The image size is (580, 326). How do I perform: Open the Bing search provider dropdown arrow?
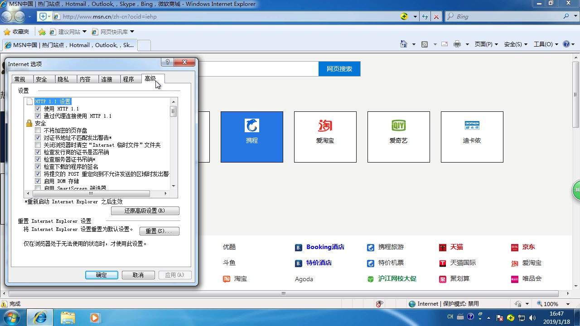pos(575,16)
